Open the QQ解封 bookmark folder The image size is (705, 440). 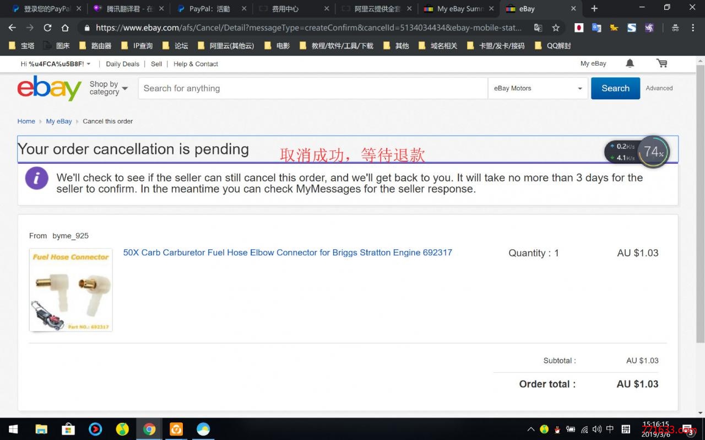552,46
